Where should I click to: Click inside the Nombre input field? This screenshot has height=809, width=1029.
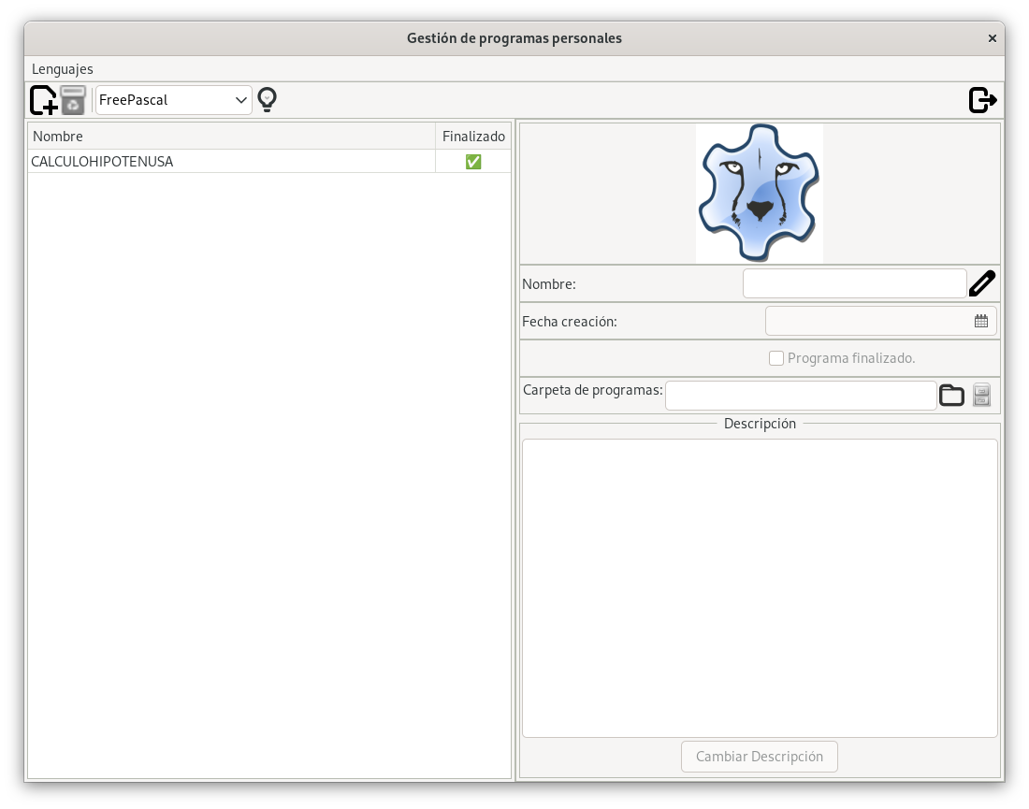pos(854,282)
